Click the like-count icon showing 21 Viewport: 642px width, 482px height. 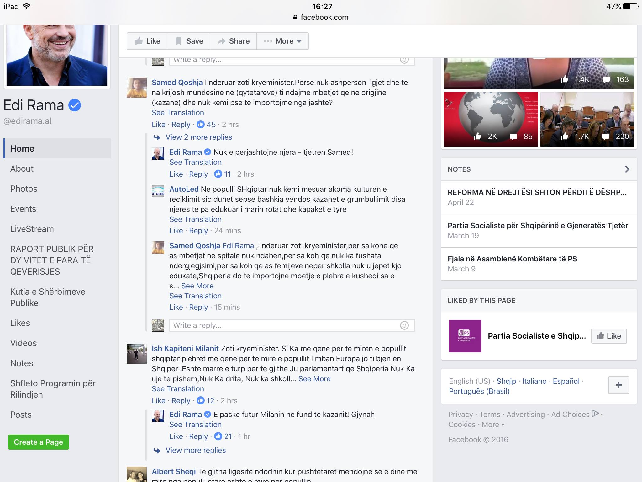click(x=218, y=436)
